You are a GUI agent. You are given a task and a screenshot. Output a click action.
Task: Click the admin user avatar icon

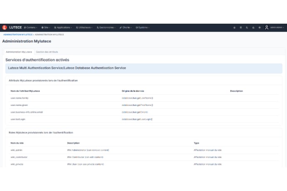(267, 27)
